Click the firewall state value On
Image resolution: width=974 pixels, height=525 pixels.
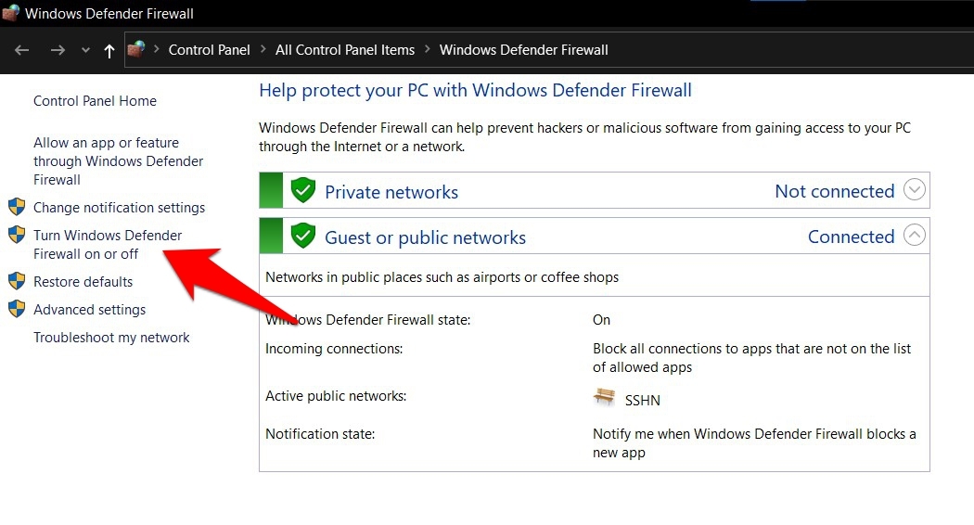pos(601,320)
